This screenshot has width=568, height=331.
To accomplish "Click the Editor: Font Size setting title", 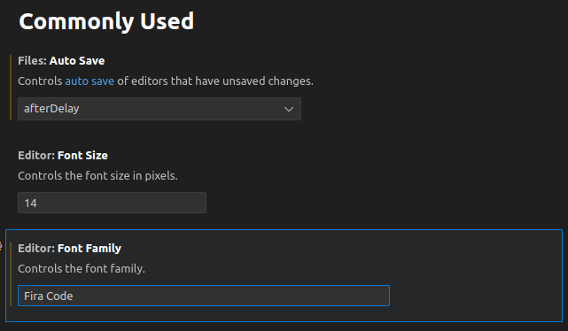I will coord(63,156).
